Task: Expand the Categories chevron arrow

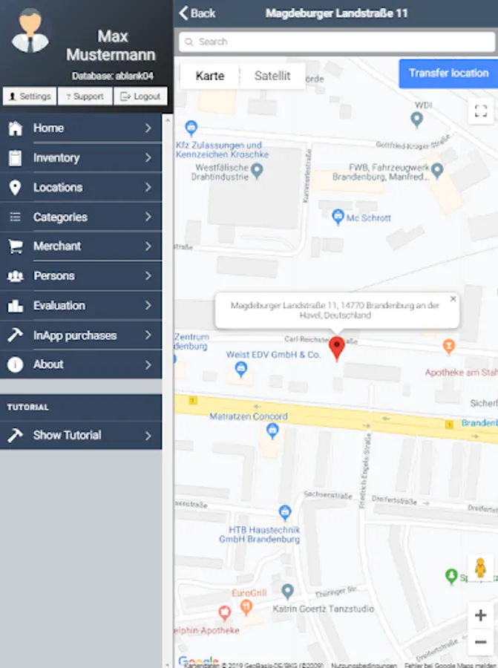Action: [x=148, y=217]
